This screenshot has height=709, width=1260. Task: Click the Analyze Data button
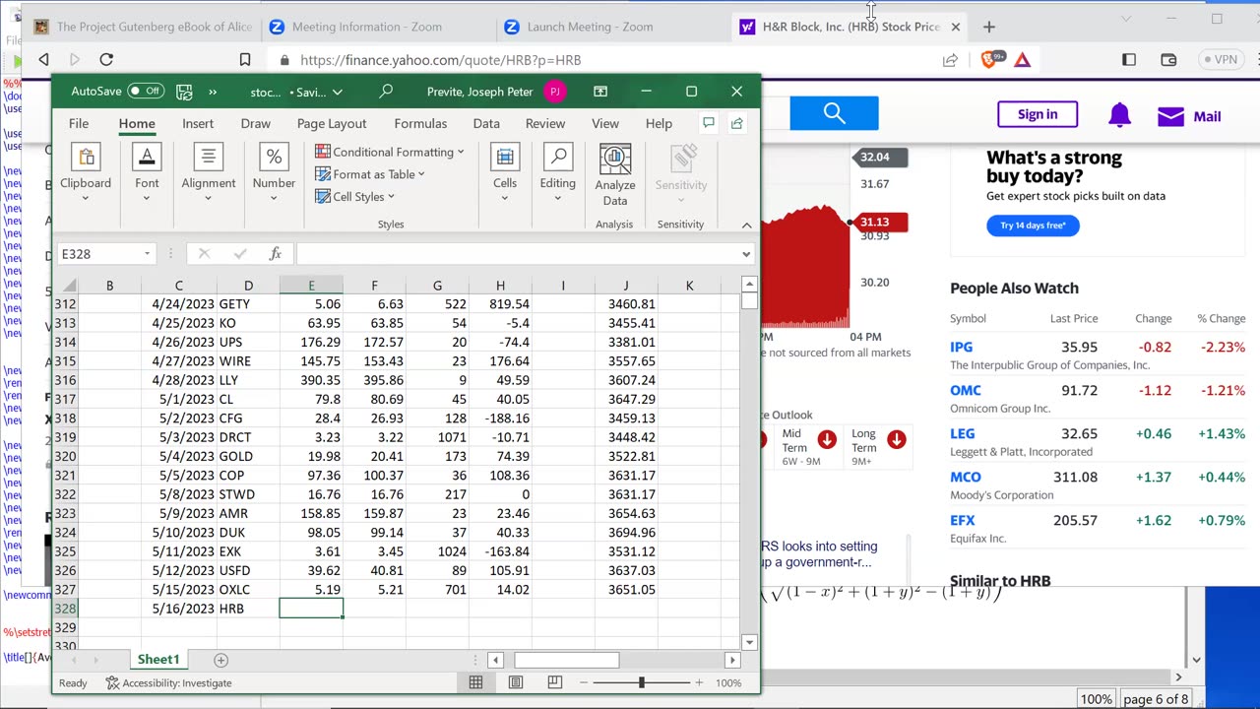[x=615, y=175]
